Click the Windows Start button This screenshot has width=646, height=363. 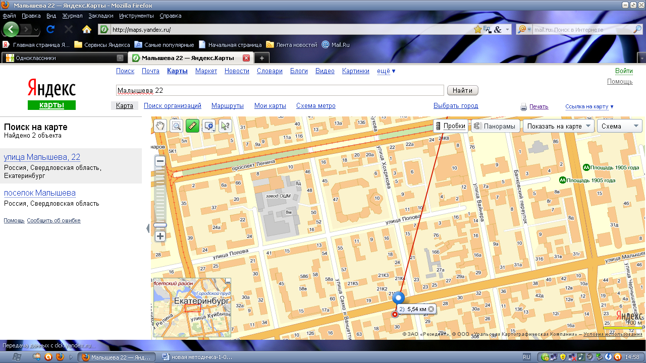(x=16, y=356)
